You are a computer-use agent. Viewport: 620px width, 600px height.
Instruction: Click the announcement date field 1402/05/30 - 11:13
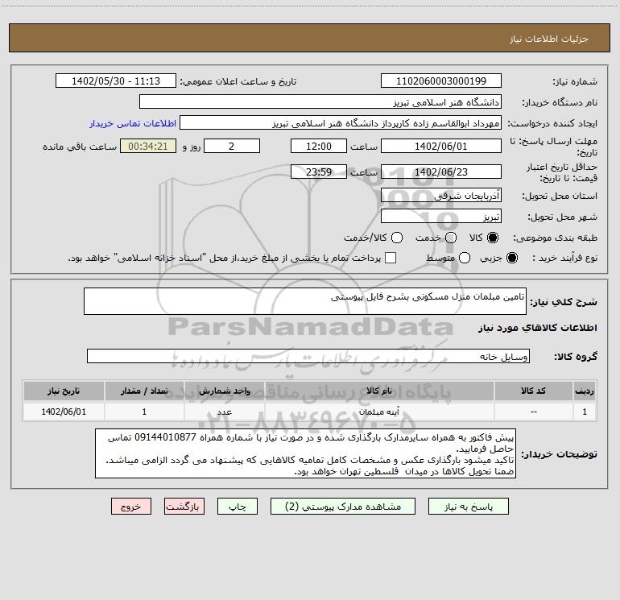116,81
